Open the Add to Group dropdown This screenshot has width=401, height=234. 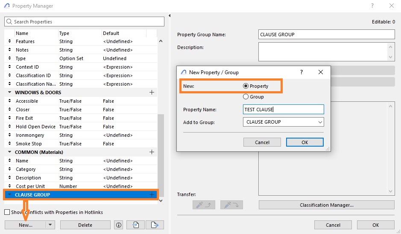point(284,122)
